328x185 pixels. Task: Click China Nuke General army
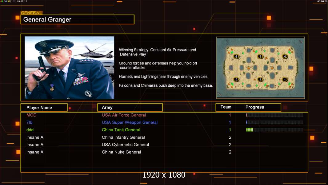tap(121, 152)
